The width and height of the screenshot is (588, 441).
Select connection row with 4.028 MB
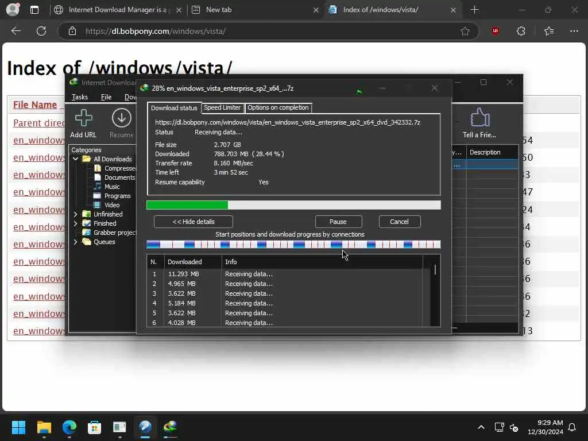click(285, 323)
